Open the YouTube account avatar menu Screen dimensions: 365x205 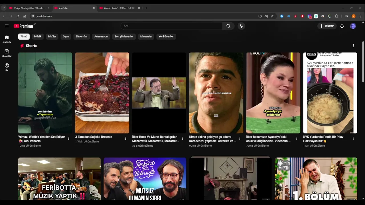pos(353,26)
